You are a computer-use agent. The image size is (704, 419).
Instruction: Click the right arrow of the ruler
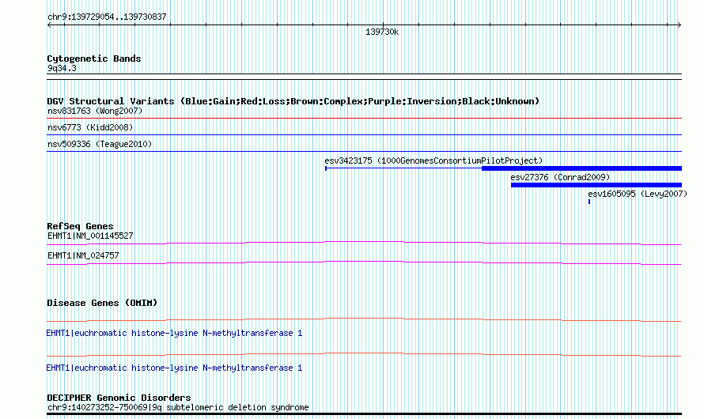coord(679,25)
